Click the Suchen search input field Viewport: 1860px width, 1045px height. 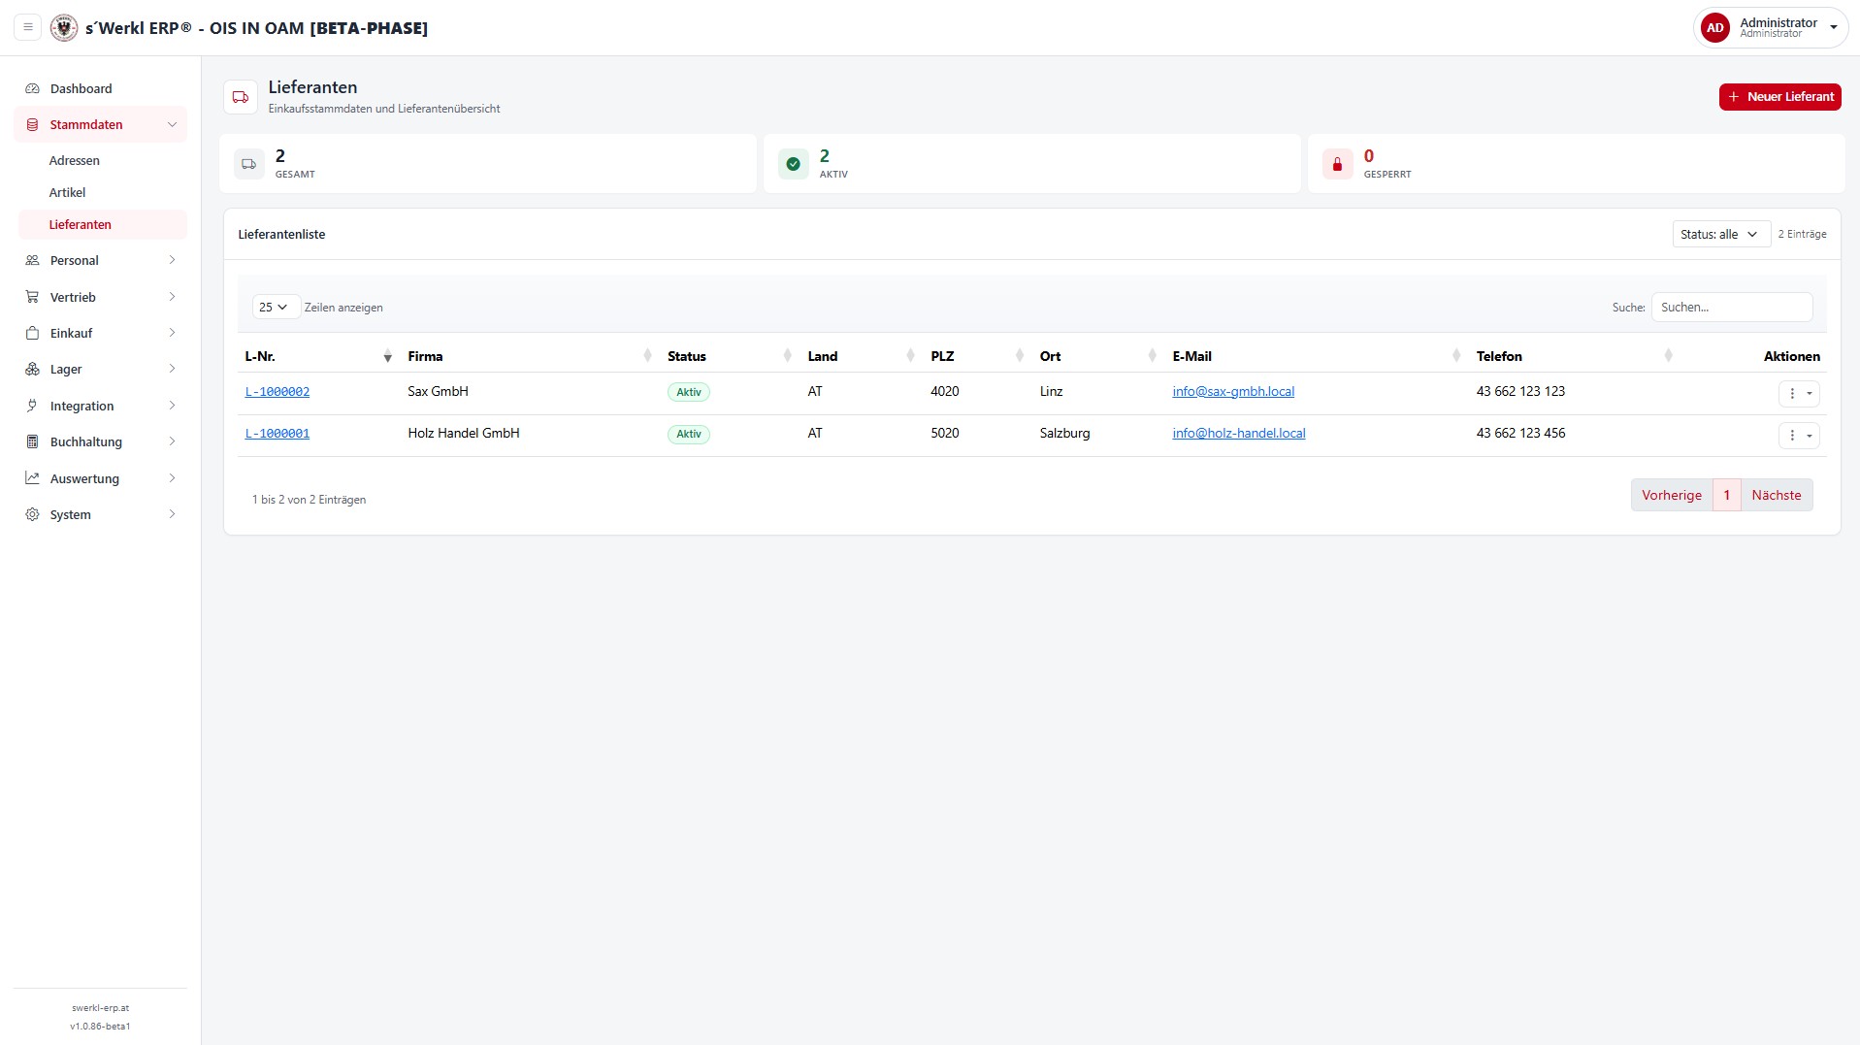(x=1731, y=307)
